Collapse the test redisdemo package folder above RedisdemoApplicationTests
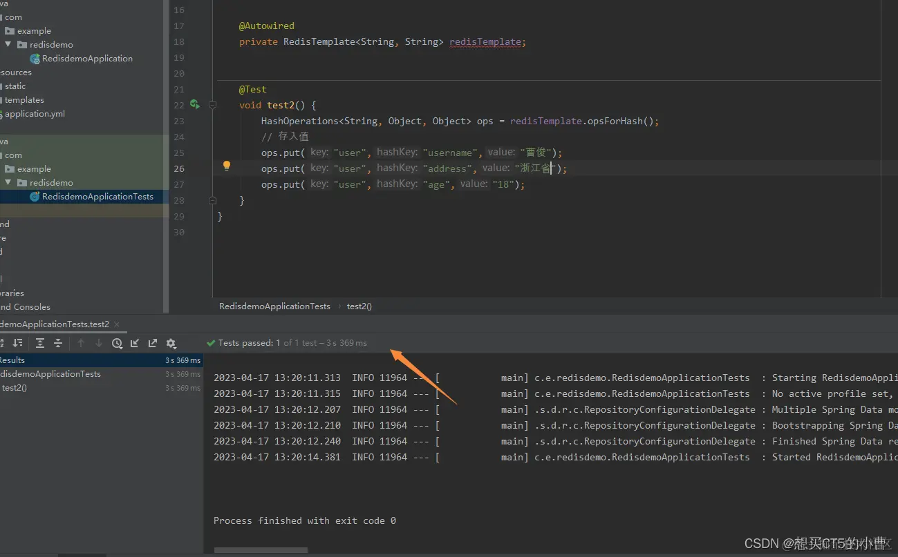The image size is (898, 557). pyautogui.click(x=8, y=183)
